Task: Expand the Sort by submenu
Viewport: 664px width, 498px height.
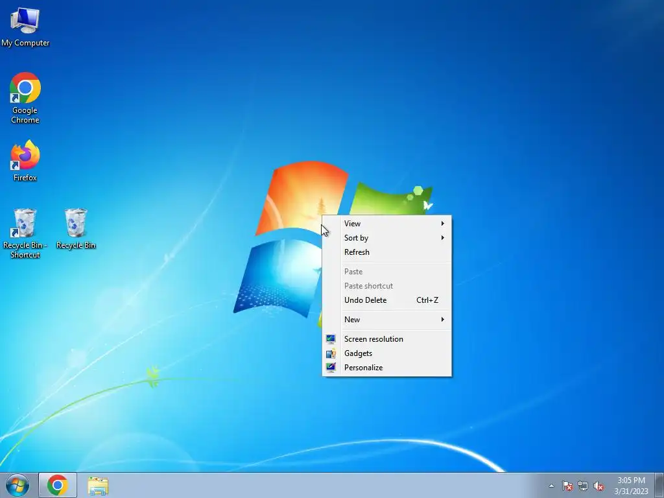Action: [387, 238]
